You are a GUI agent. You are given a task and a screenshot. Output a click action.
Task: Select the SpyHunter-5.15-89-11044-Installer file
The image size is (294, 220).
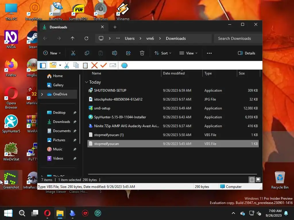(x=173, y=117)
